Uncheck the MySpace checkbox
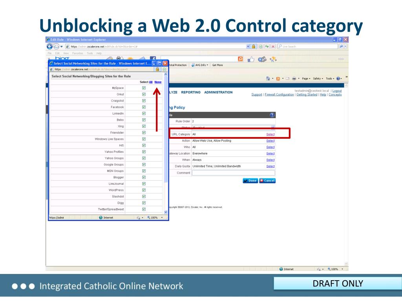Viewport: 402px width, 301px height. (x=144, y=88)
